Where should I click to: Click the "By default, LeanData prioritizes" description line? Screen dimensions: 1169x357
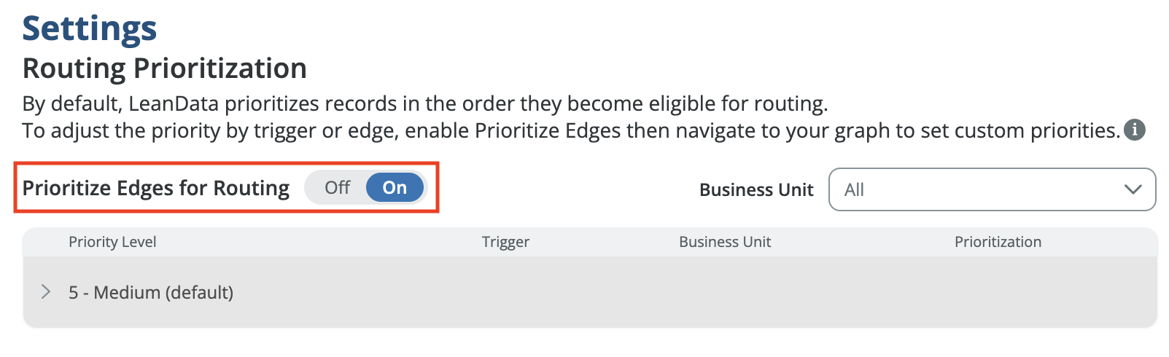424,103
